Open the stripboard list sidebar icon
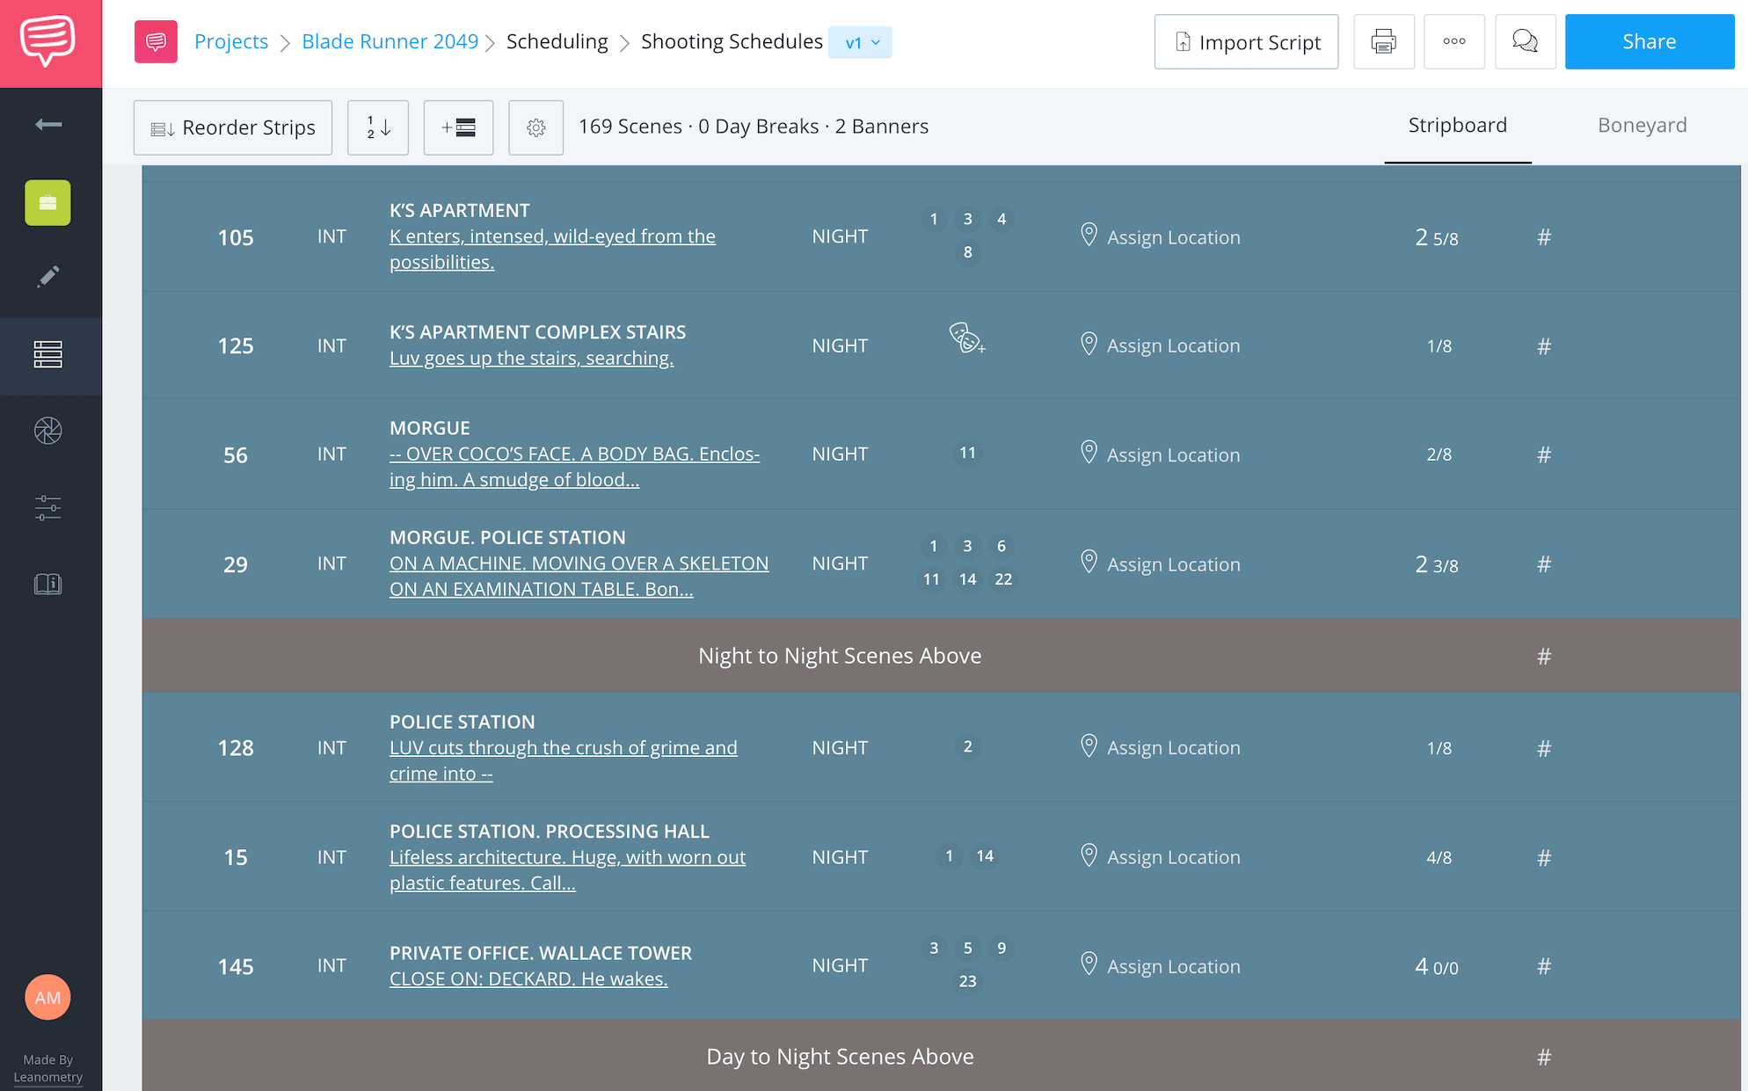1748x1091 pixels. [x=48, y=354]
